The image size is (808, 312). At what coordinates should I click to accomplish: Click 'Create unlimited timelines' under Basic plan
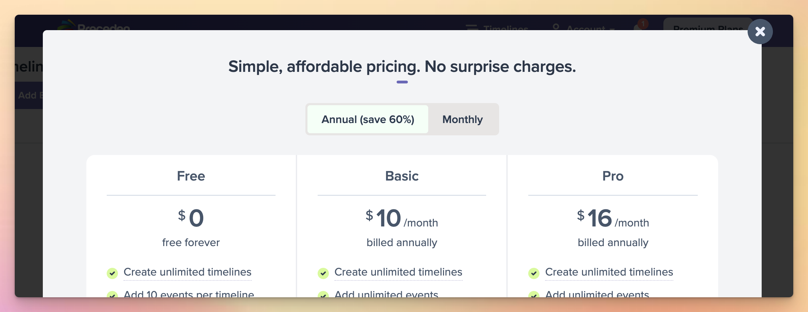[x=398, y=272]
